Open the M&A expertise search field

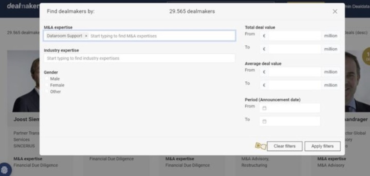pos(162,36)
